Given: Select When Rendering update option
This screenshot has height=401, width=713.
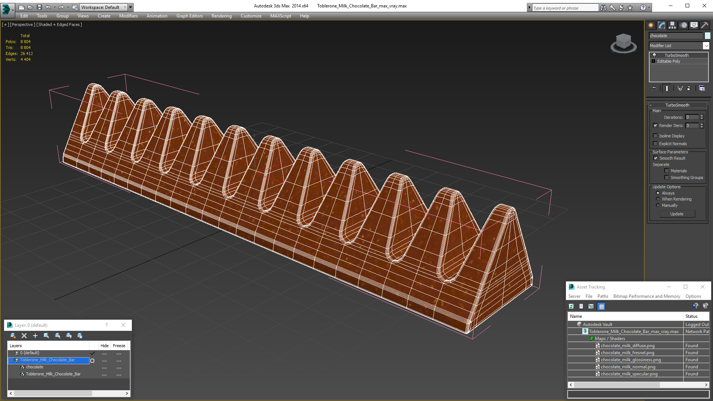Looking at the screenshot, I should tap(658, 199).
